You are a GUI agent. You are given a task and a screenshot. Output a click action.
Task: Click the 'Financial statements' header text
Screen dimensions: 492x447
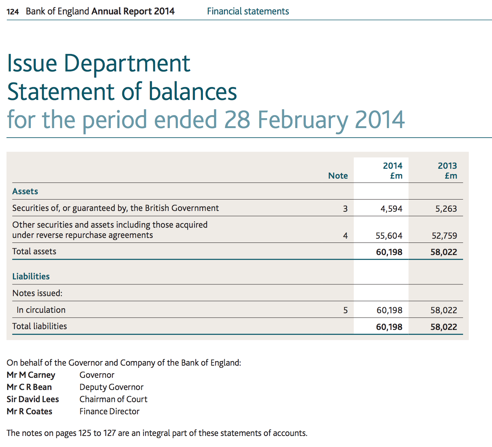pyautogui.click(x=248, y=11)
